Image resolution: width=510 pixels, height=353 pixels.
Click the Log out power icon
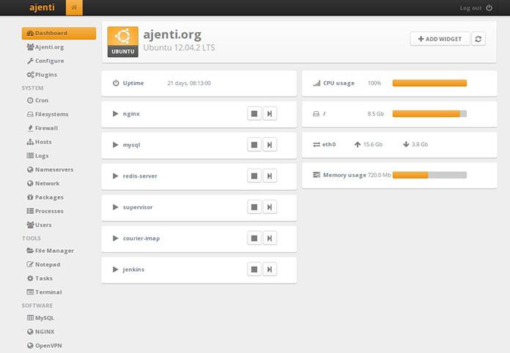489,8
